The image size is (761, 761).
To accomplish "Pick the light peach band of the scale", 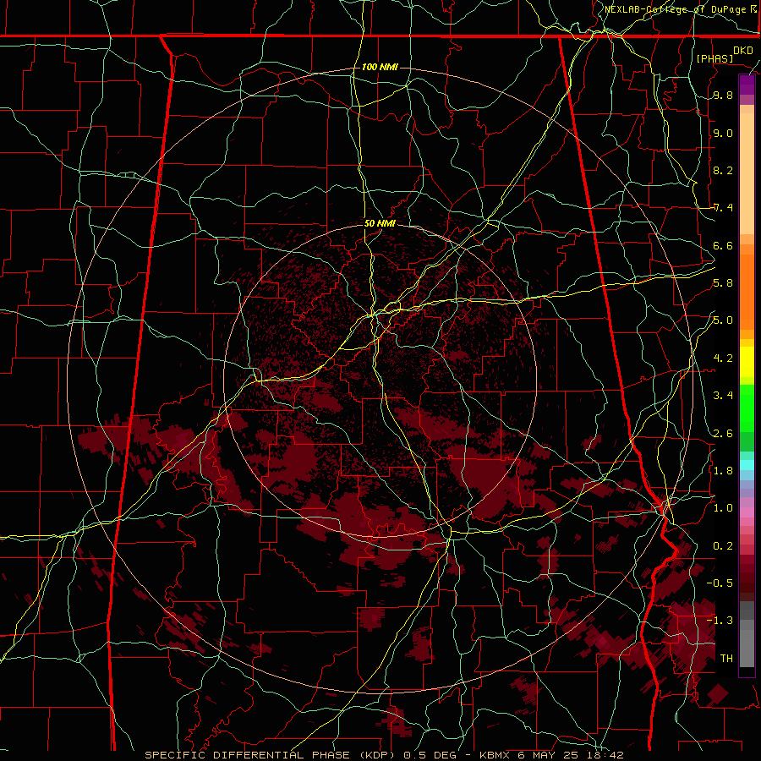I will click(x=747, y=173).
